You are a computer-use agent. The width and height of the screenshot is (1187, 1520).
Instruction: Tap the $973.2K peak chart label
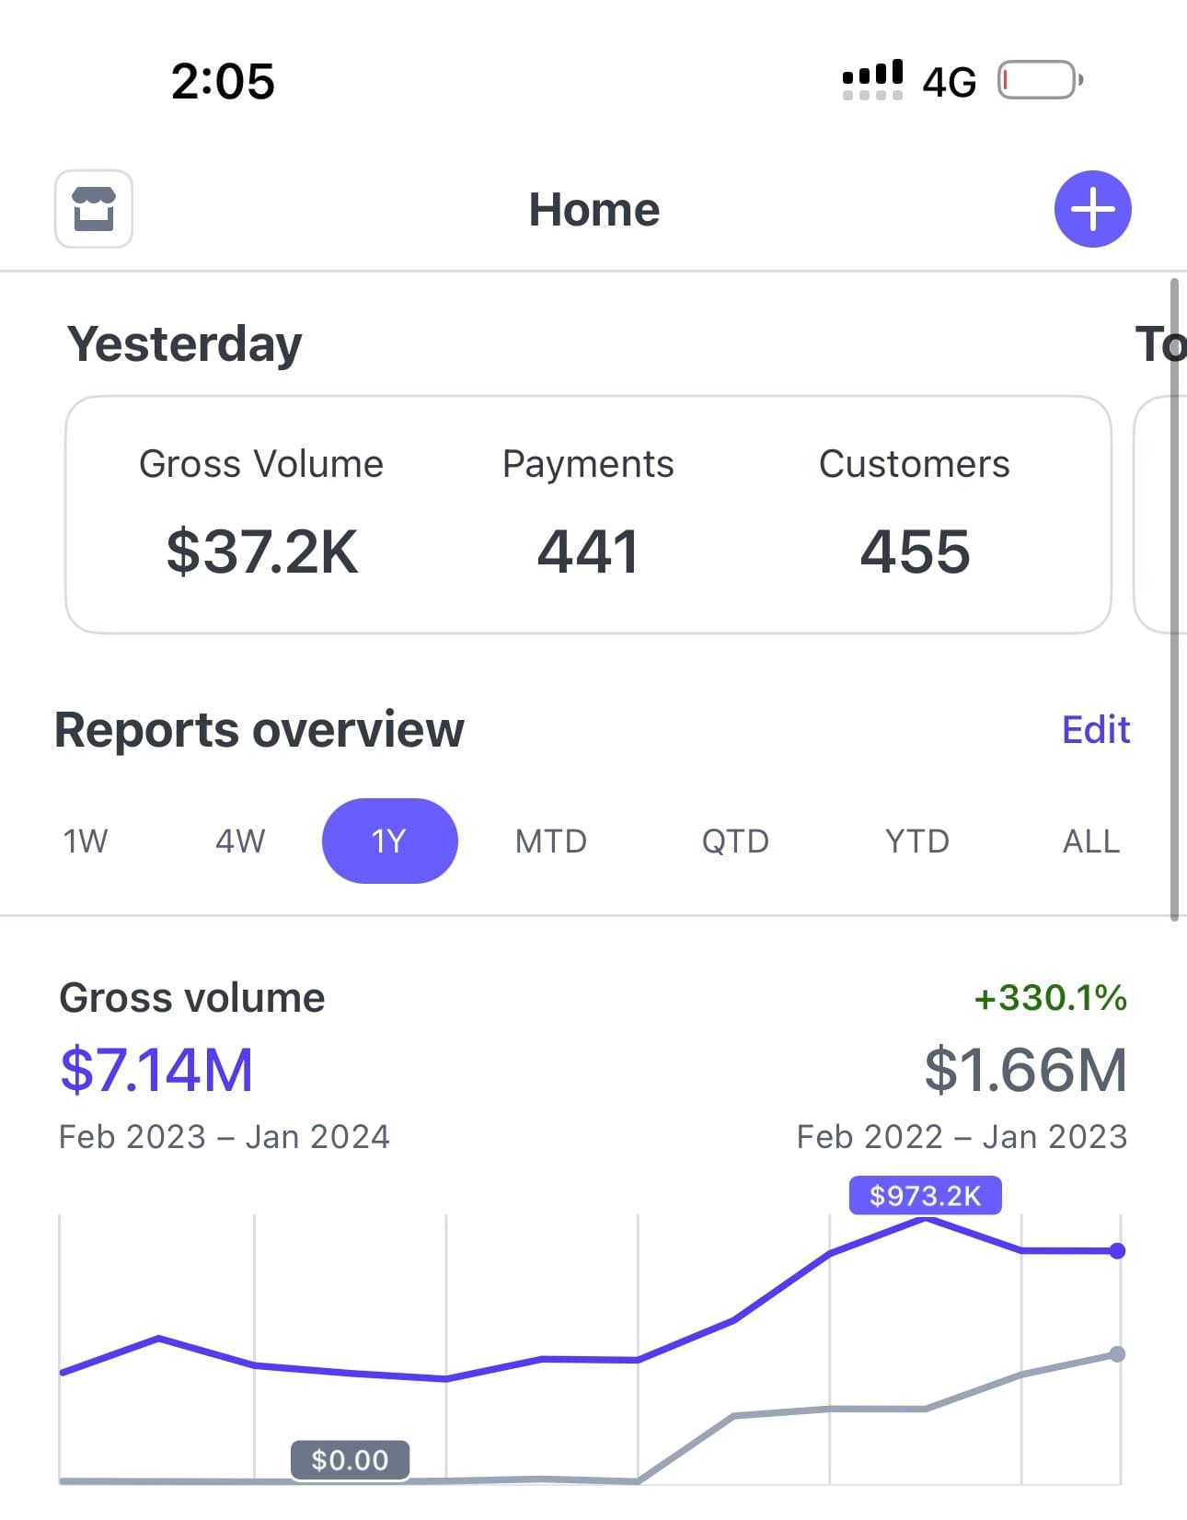pyautogui.click(x=925, y=1196)
